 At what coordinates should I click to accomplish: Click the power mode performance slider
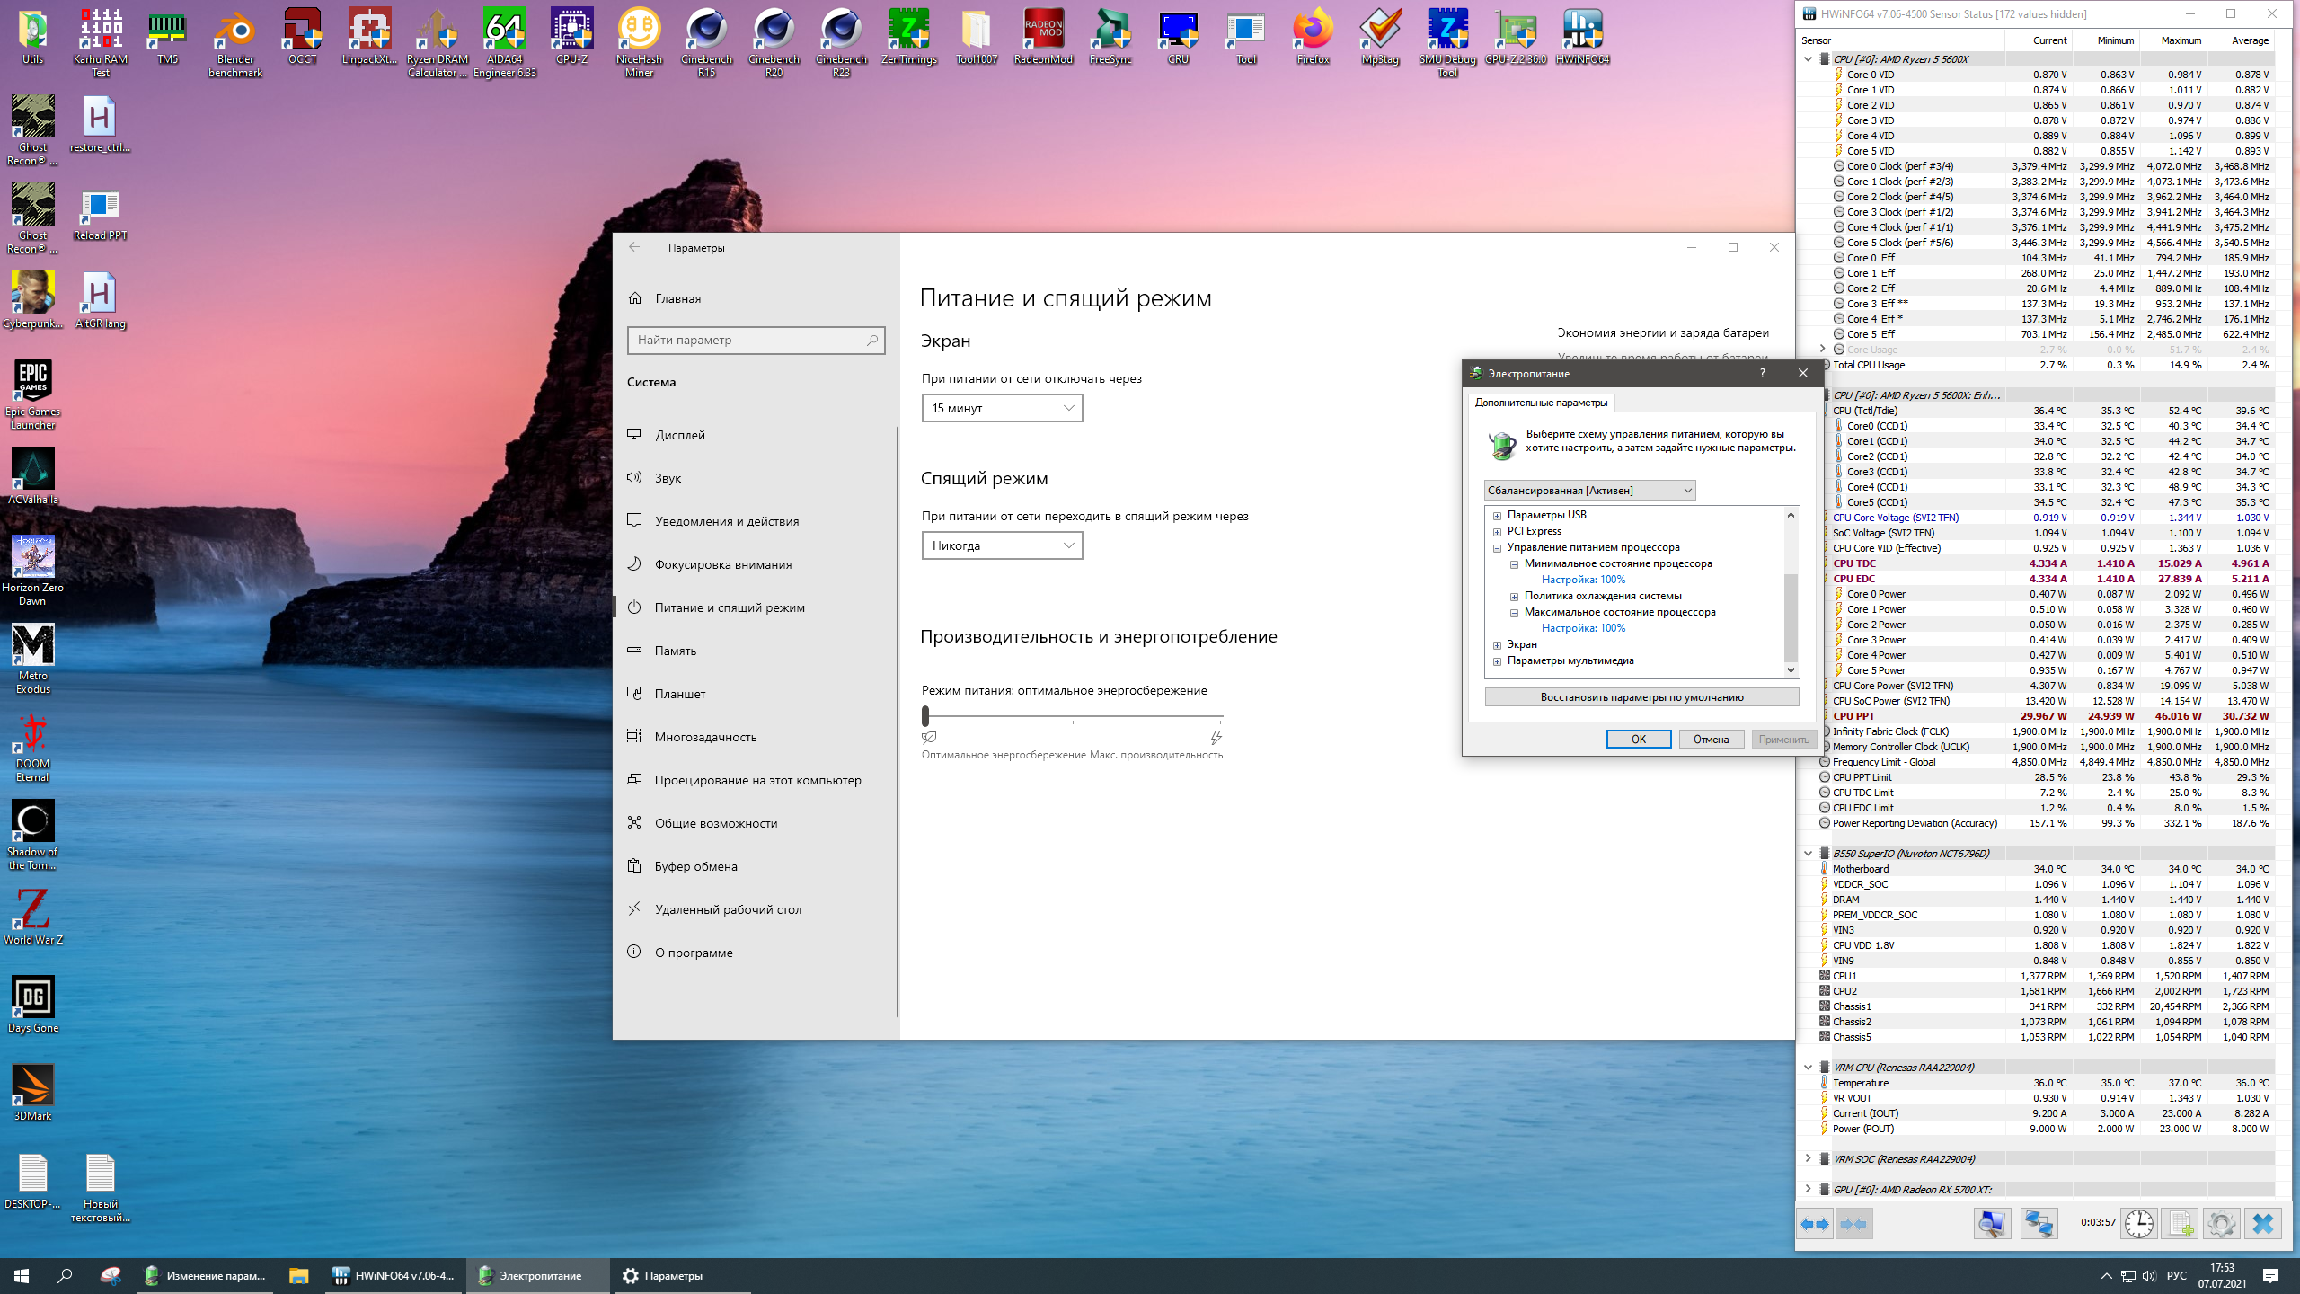[x=1072, y=716]
